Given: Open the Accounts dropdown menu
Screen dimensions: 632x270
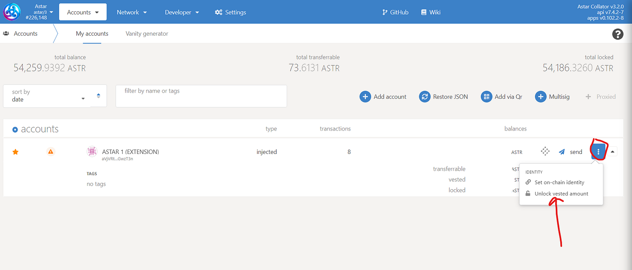Looking at the screenshot, I should coord(83,12).
